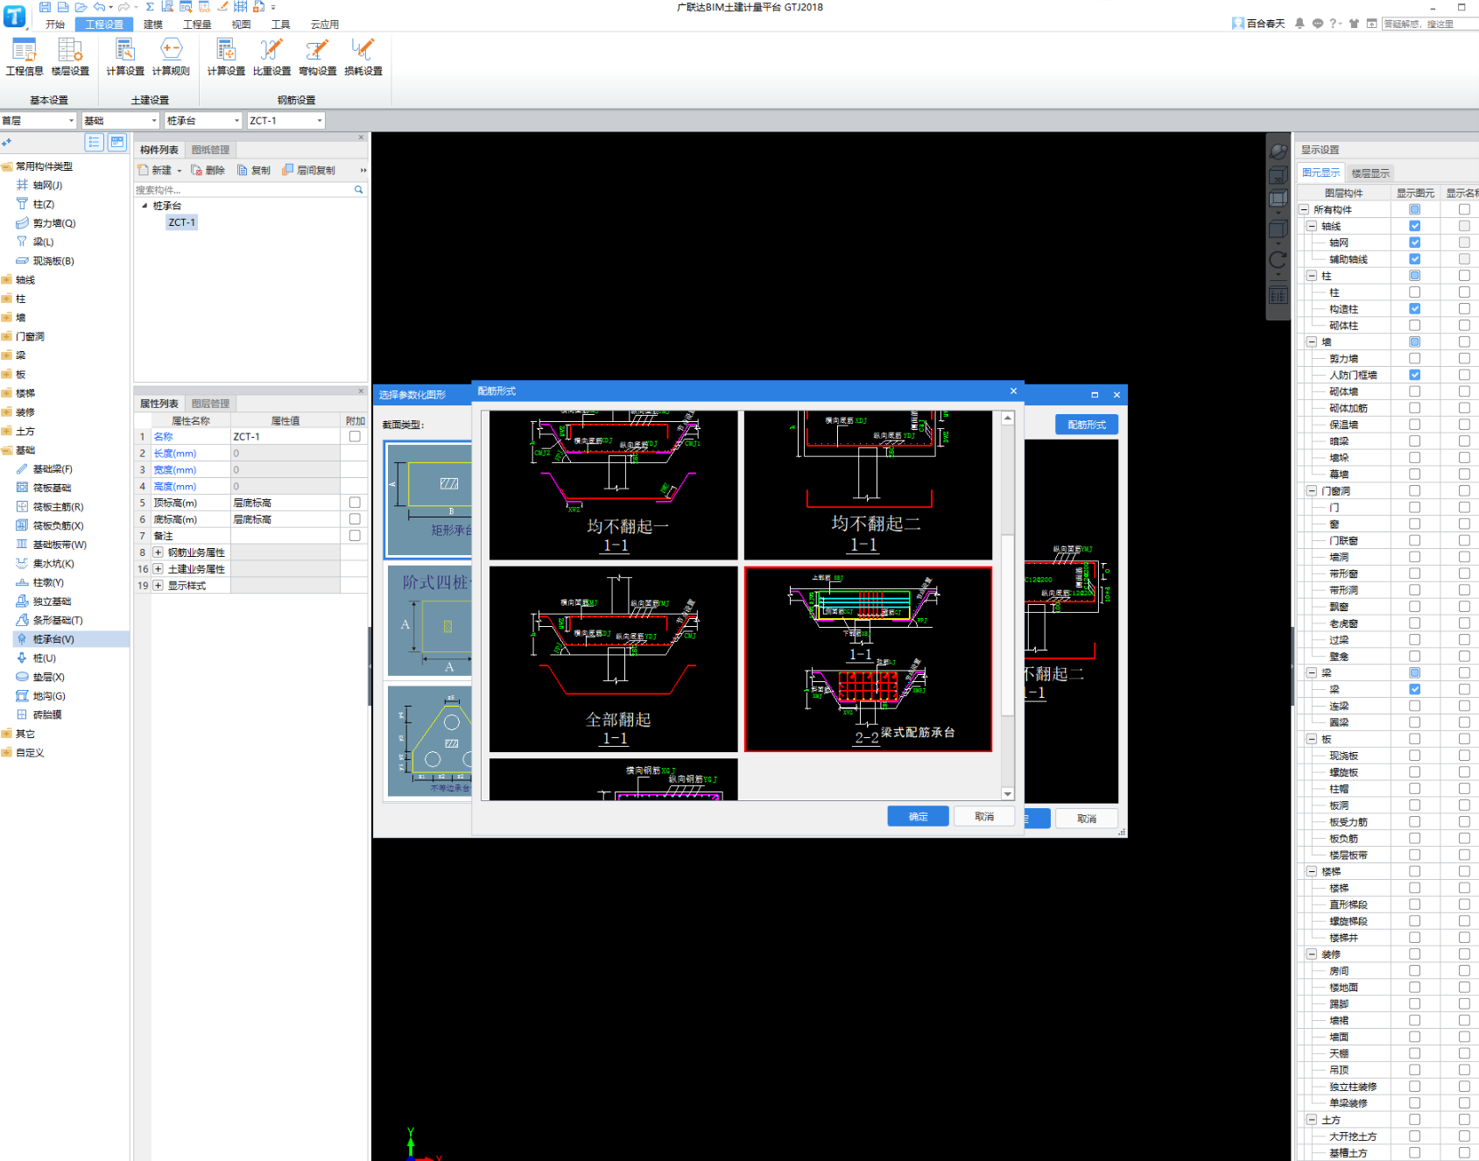
Task: Select 轴网(J) grid component
Action: coord(39,186)
